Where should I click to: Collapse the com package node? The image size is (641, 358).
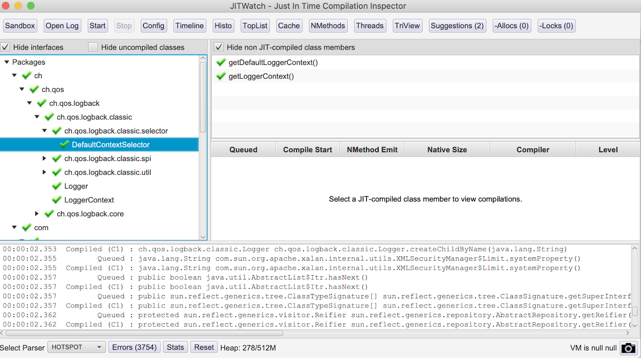click(x=14, y=227)
